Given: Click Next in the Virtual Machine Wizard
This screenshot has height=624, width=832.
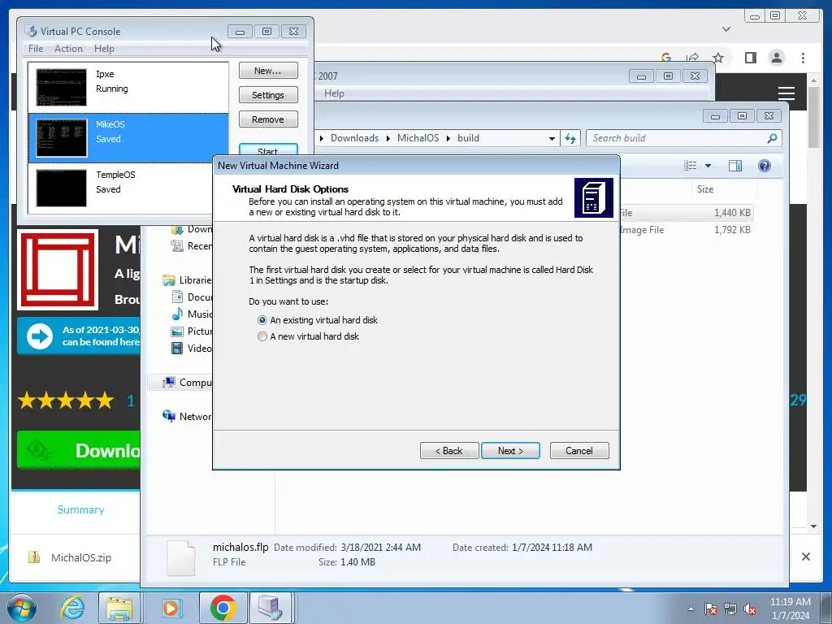Looking at the screenshot, I should (x=510, y=450).
